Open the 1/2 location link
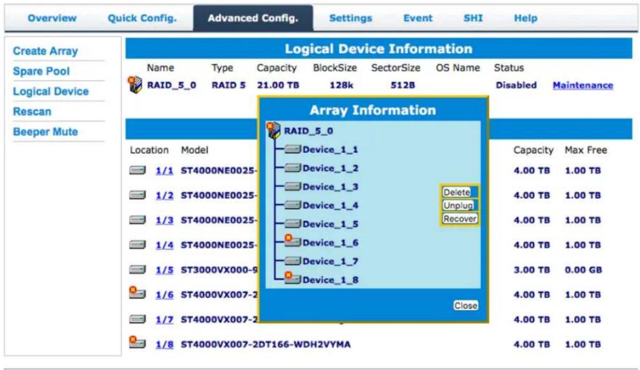640x370 pixels. click(x=165, y=195)
